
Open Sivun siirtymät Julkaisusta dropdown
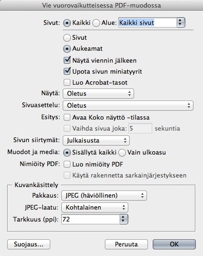pyautogui.click(x=96, y=140)
